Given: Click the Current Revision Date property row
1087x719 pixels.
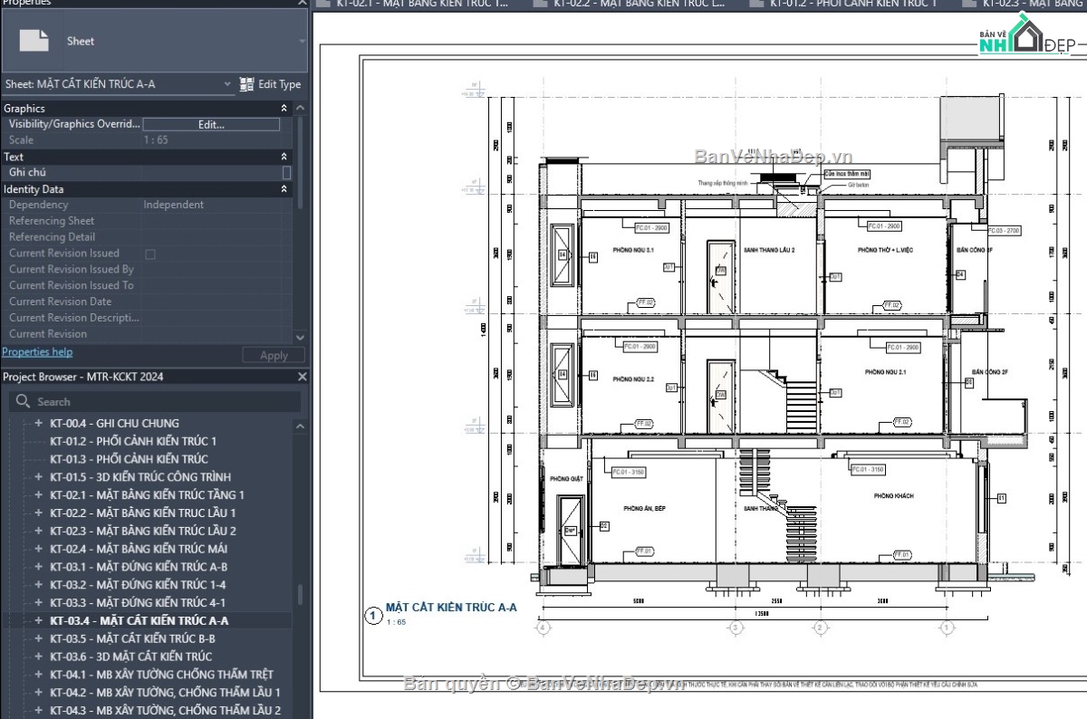Looking at the screenshot, I should click(147, 302).
